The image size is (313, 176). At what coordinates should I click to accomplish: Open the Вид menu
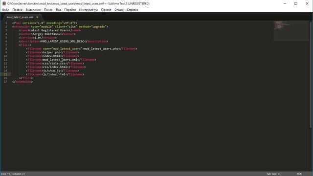[x=58, y=10]
